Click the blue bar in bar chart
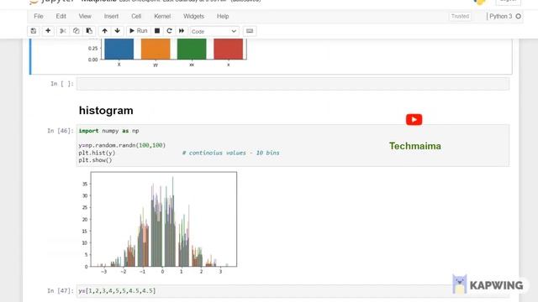This screenshot has height=302, width=538. pyautogui.click(x=119, y=49)
